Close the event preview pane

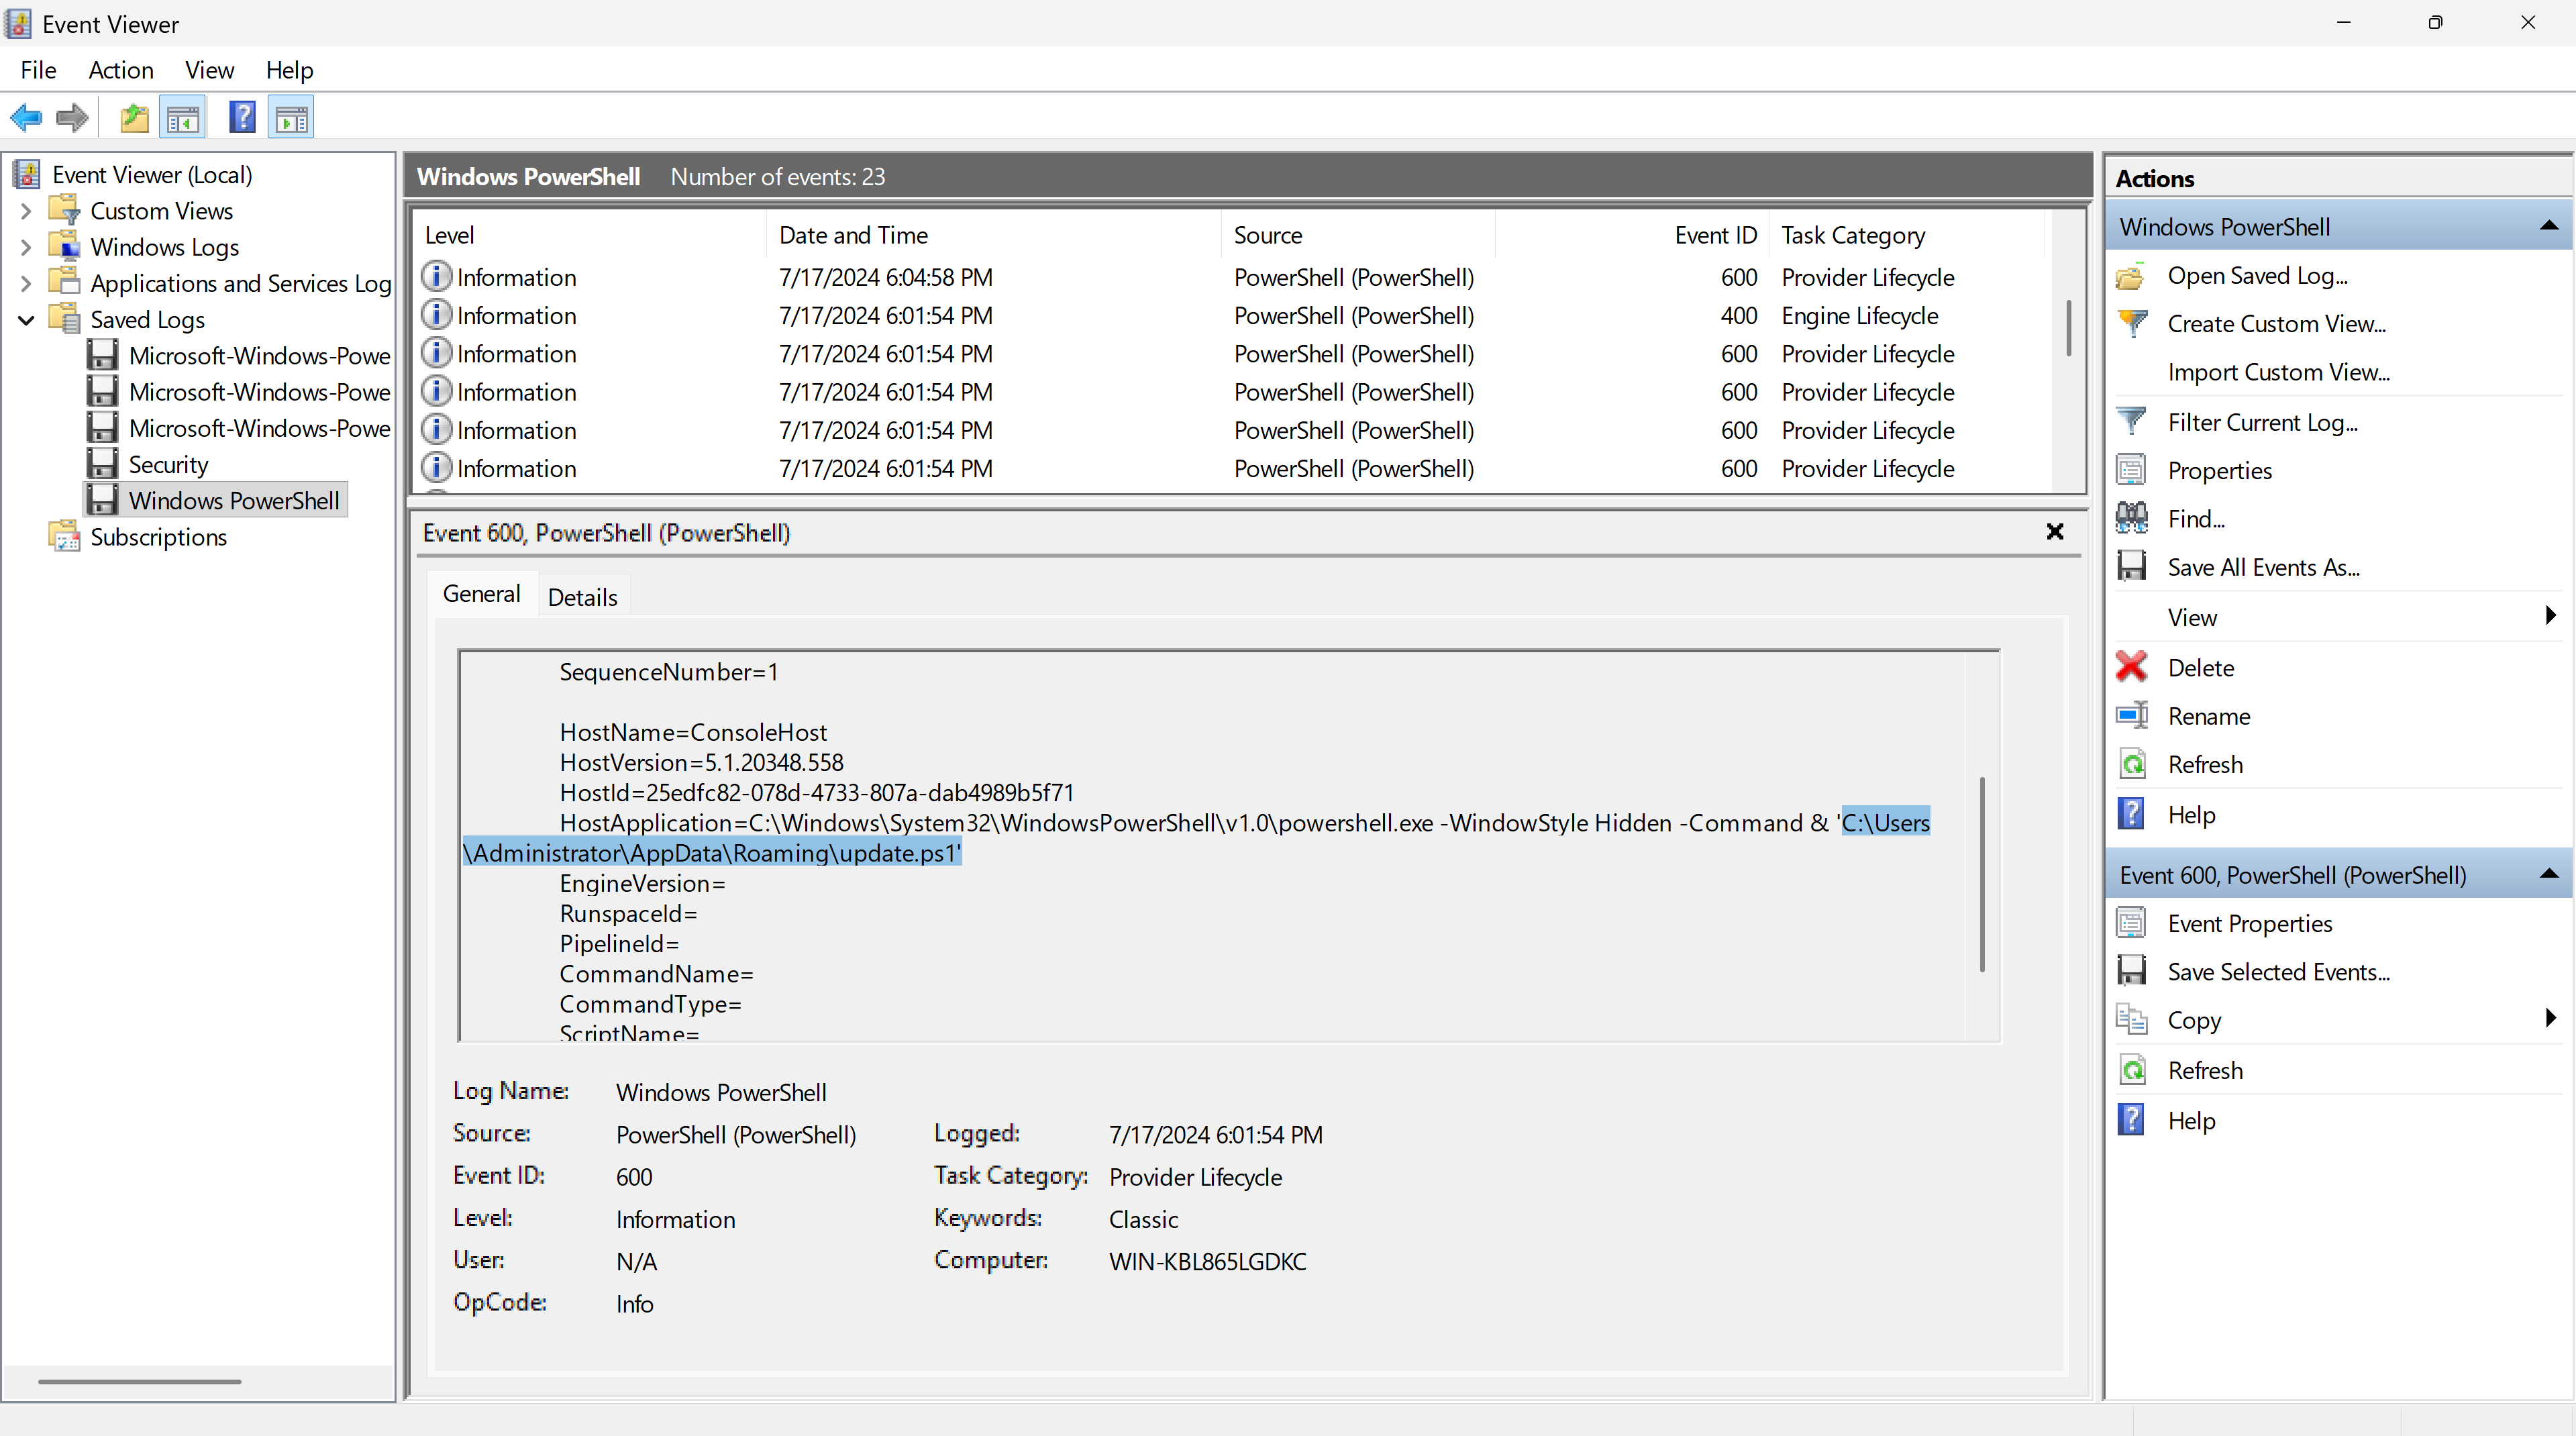[x=2054, y=532]
